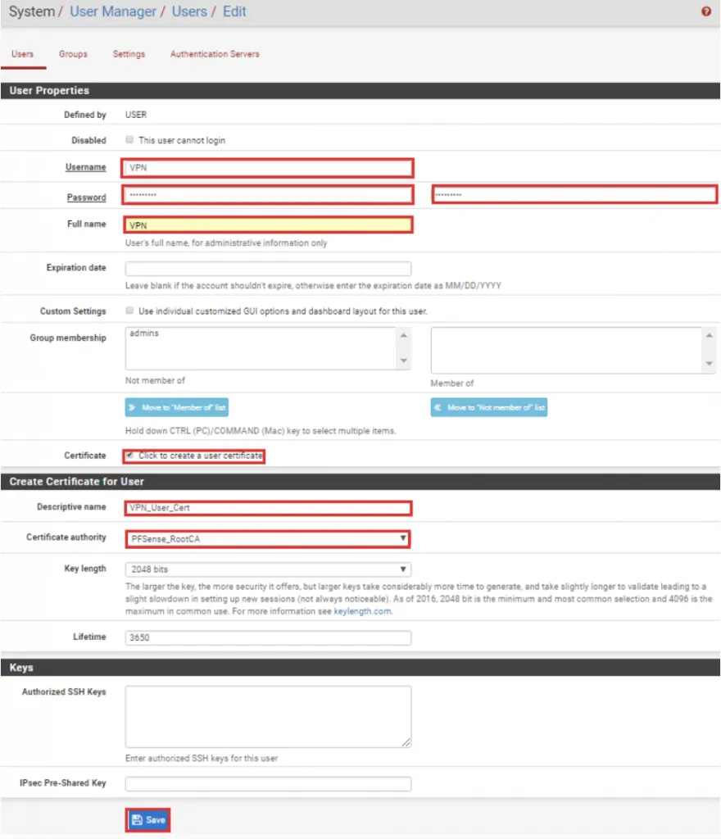Image resolution: width=721 pixels, height=839 pixels.
Task: Switch to the Groups tab
Action: pyautogui.click(x=73, y=54)
